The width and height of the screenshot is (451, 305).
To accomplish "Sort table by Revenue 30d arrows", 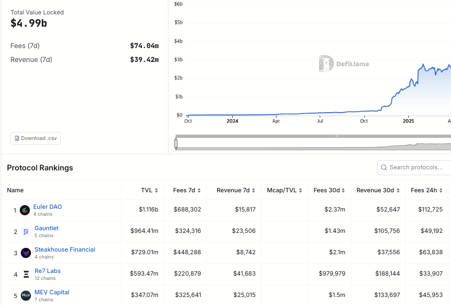I will (398, 191).
